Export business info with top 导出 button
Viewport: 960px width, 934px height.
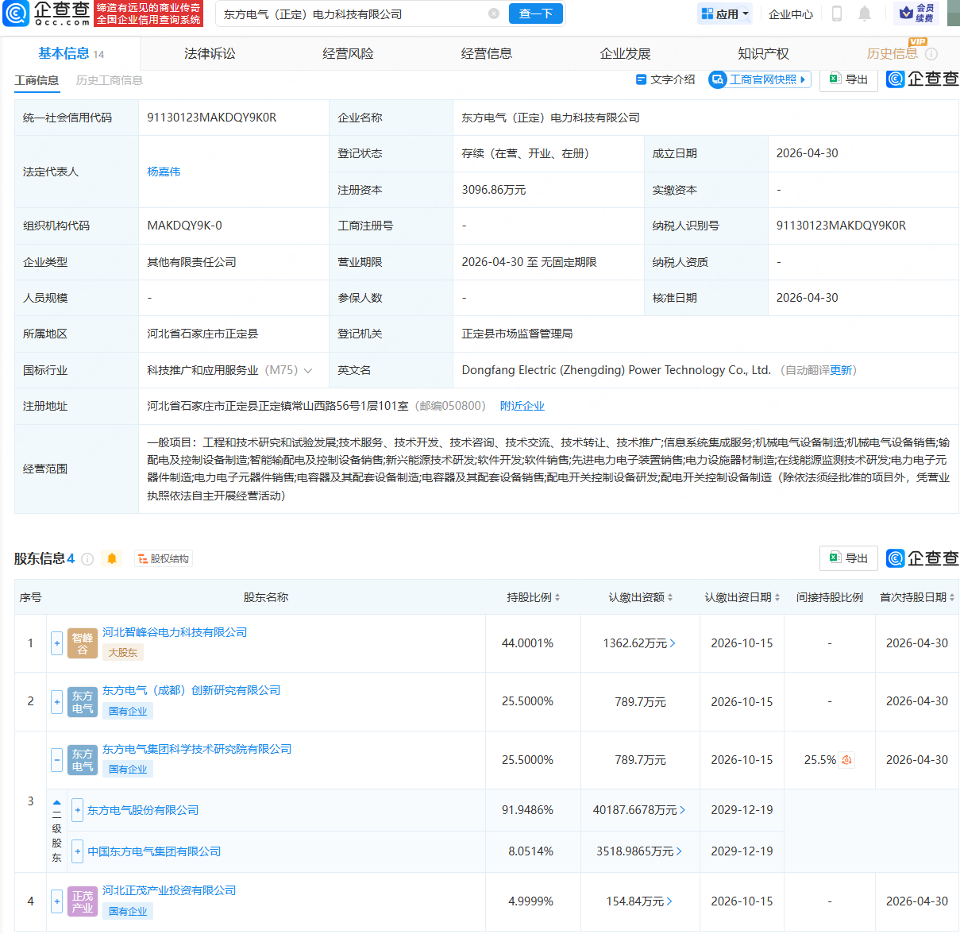click(x=848, y=79)
